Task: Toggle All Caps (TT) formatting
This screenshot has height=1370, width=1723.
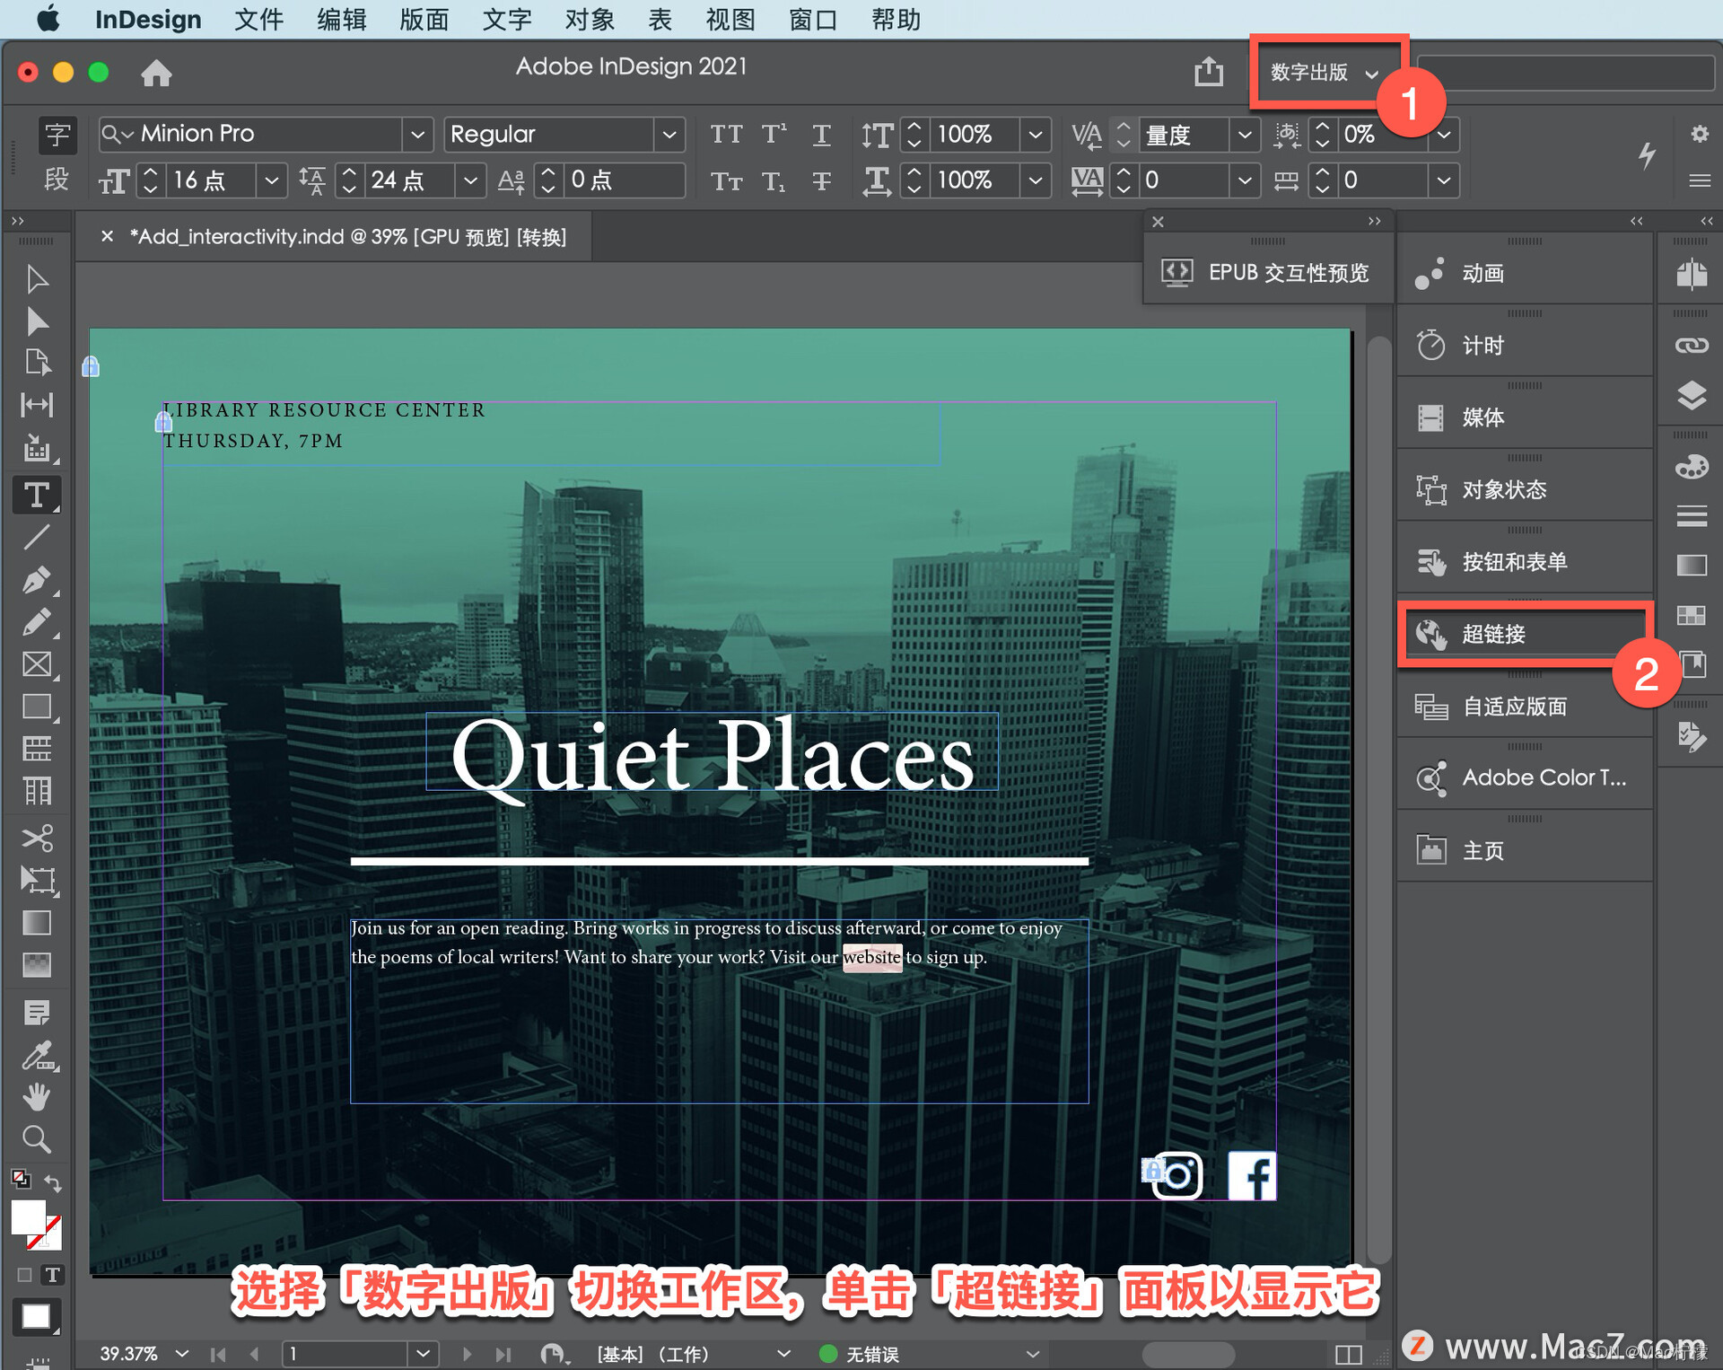Action: 726,135
